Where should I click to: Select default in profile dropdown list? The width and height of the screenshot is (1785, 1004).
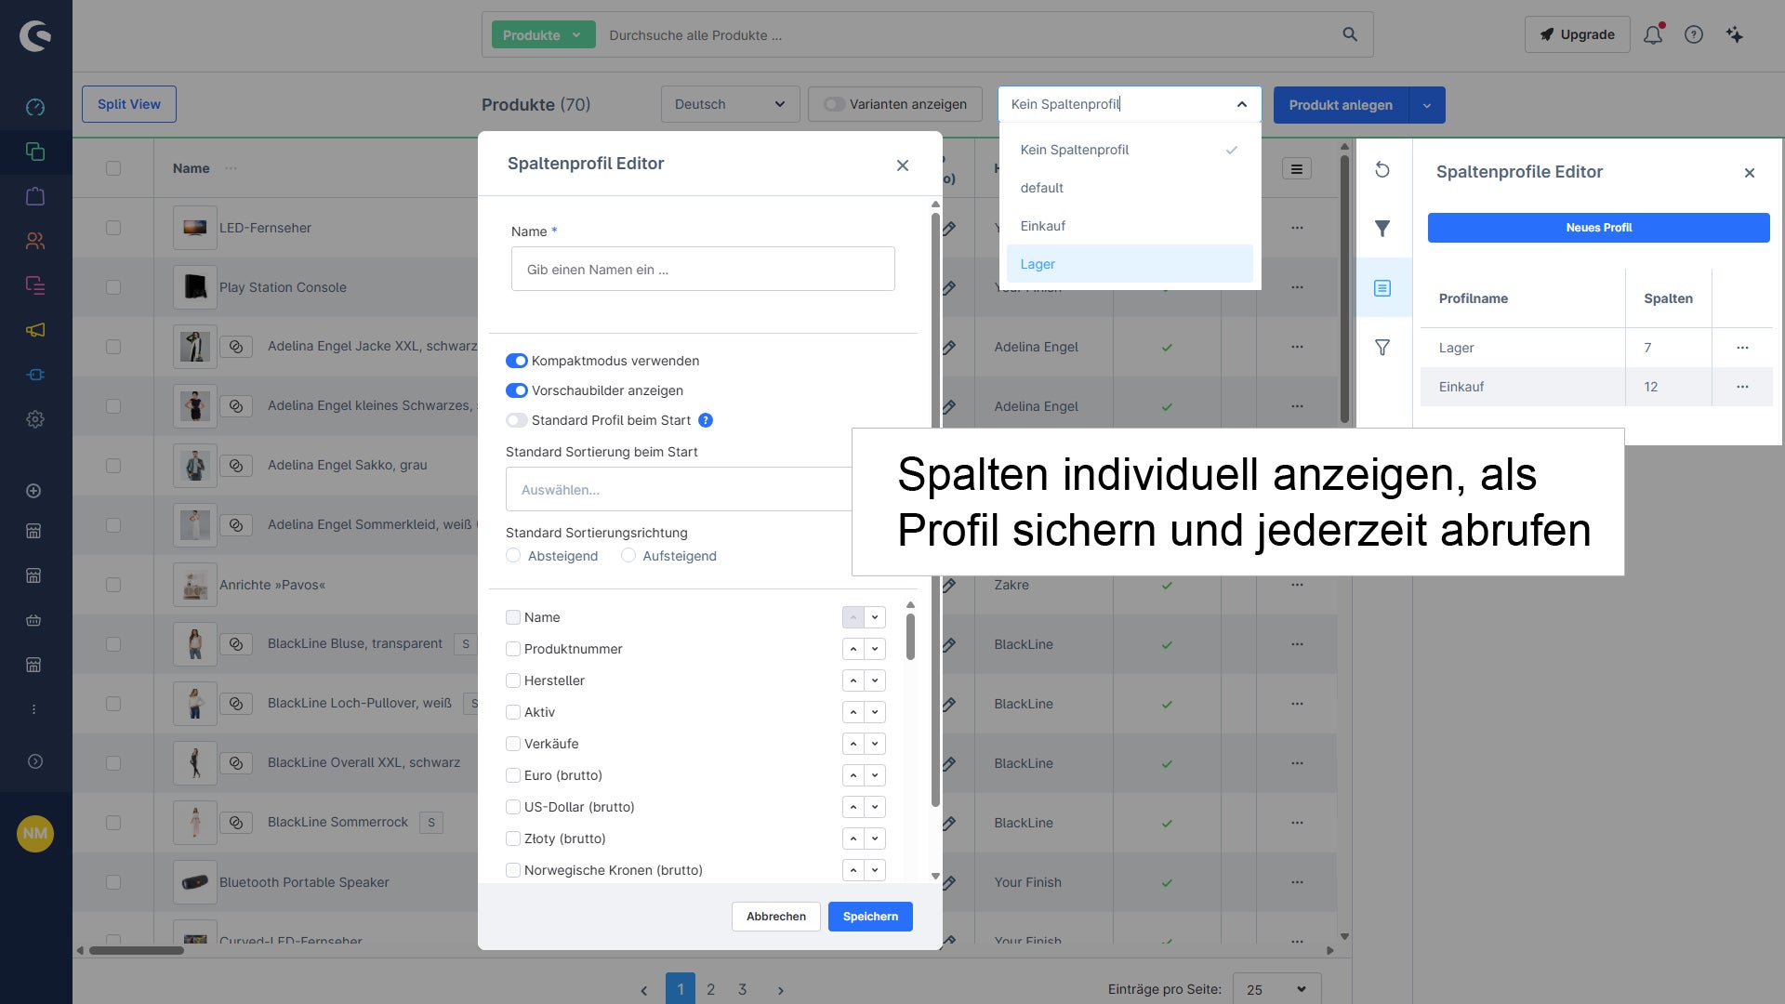point(1130,188)
